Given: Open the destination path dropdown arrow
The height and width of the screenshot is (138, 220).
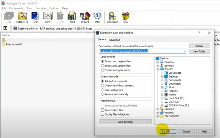Looking at the screenshot, I should [x=184, y=51].
